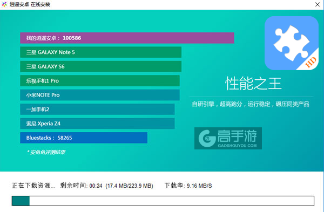The width and height of the screenshot is (324, 212).
Task: Click the 逍遥安卓 在线安装 window title
Action: [x=30, y=4]
